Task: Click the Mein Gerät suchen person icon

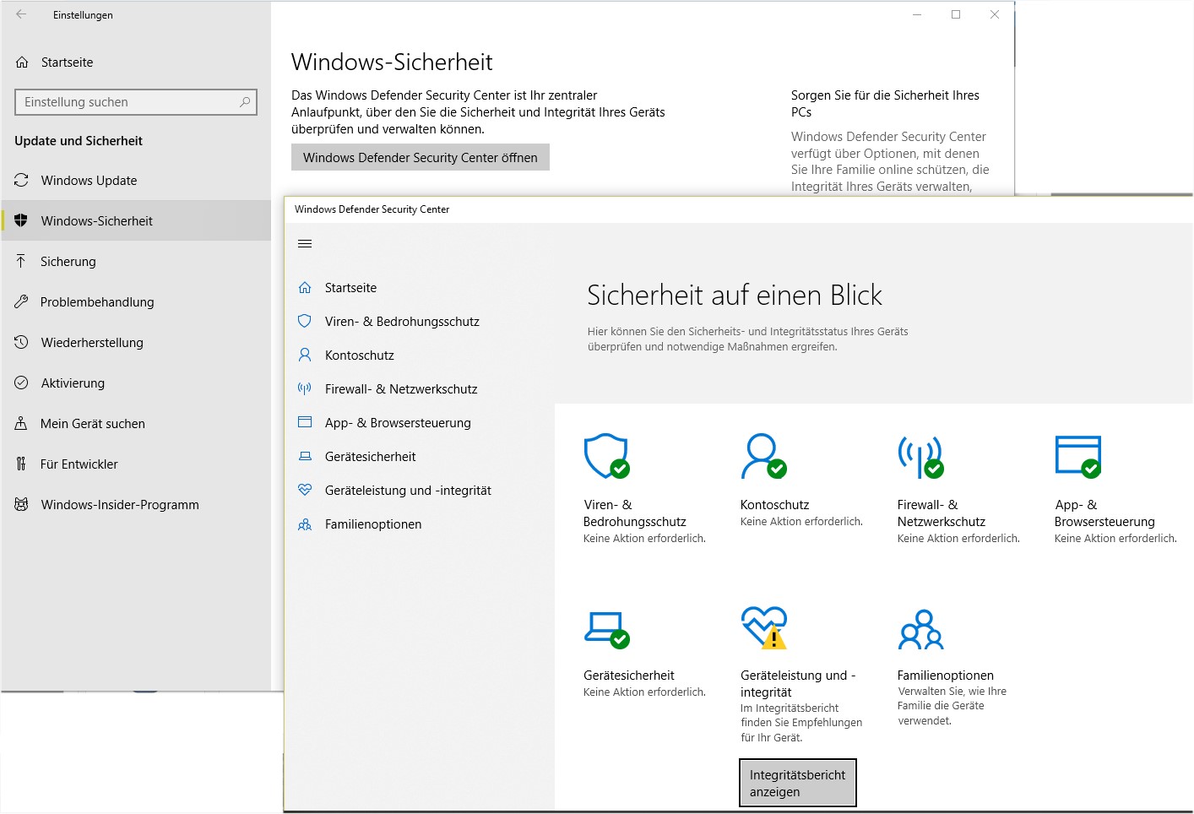Action: tap(21, 423)
